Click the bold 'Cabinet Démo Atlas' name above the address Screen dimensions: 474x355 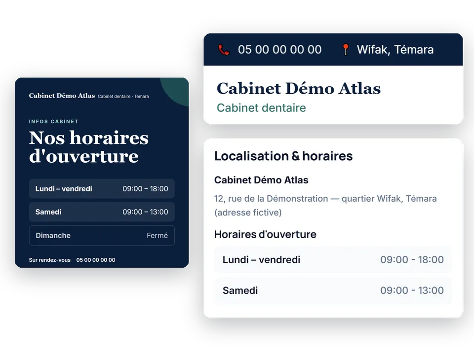[x=261, y=180]
